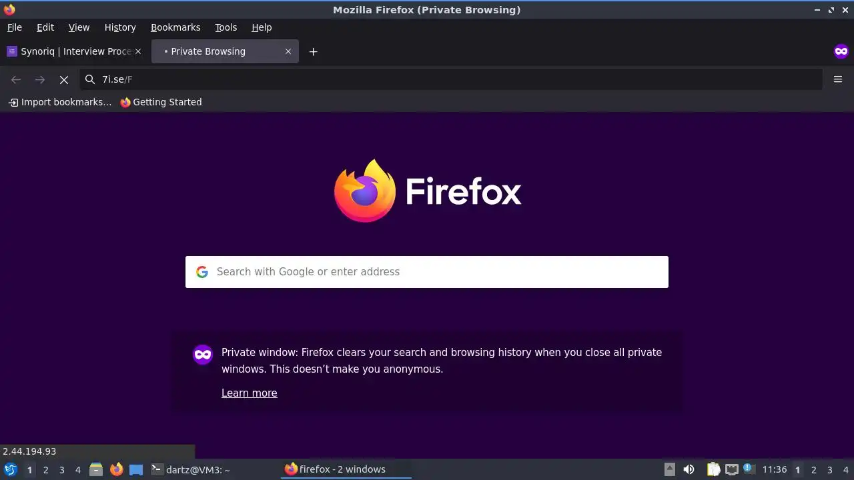Click the purple mask icon in private notice

point(203,354)
